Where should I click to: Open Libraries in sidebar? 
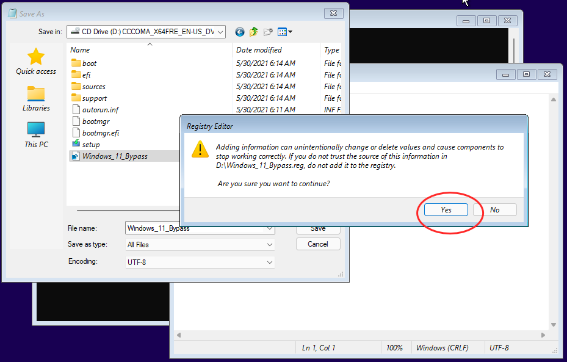[36, 99]
